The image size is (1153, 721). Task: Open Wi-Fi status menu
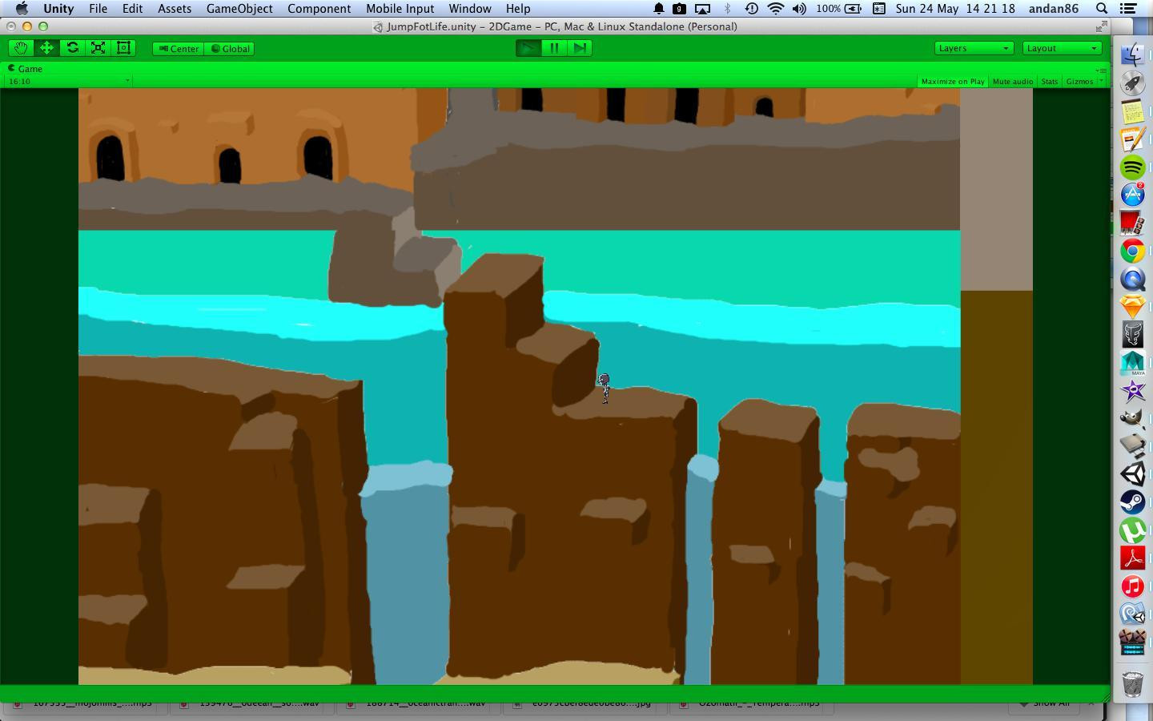[x=775, y=9]
